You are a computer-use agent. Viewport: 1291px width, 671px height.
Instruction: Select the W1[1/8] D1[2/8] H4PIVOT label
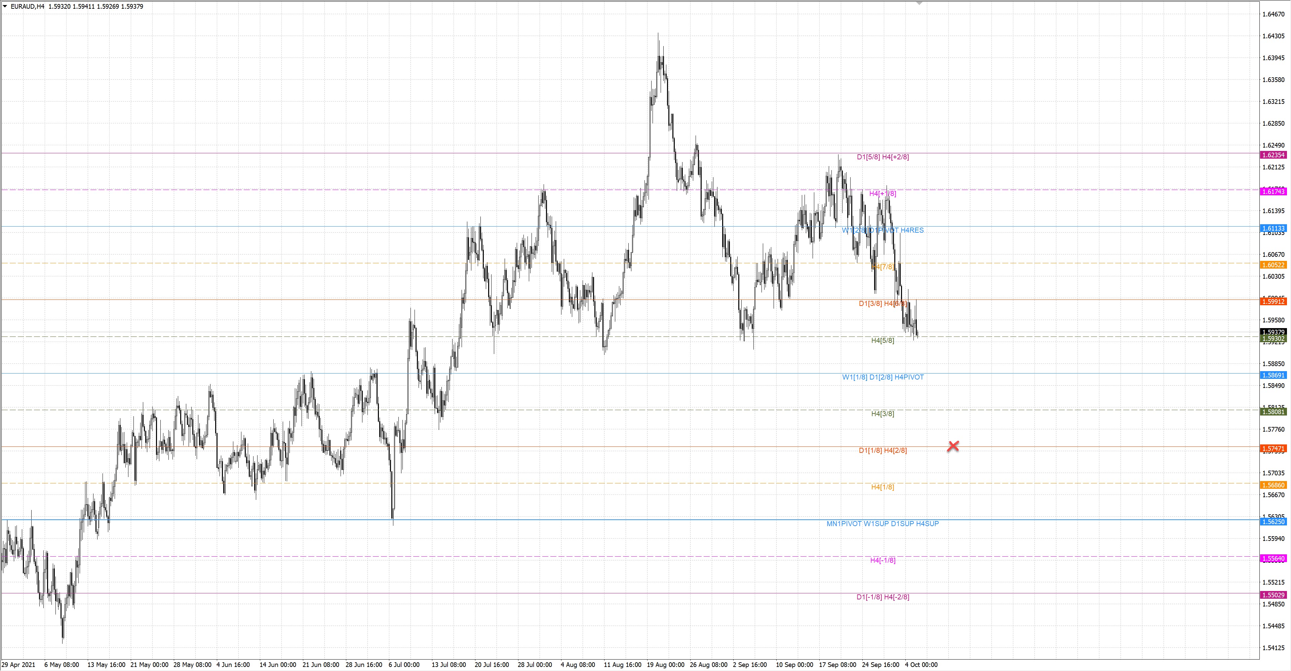(x=883, y=377)
